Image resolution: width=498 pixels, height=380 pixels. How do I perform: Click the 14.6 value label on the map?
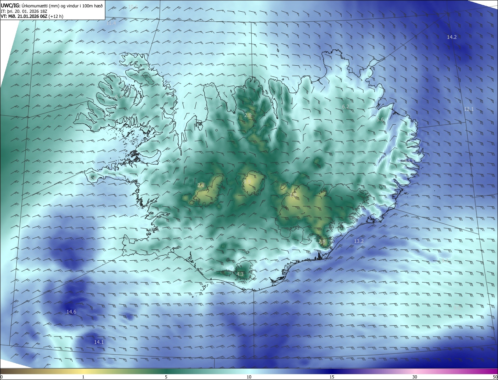71,312
